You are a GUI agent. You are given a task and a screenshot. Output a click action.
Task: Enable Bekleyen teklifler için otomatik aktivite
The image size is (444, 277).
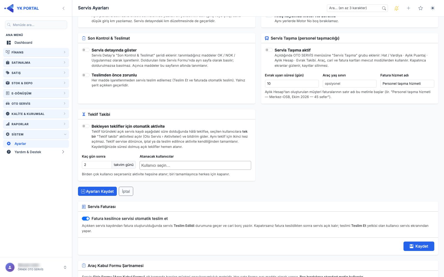pos(86,126)
